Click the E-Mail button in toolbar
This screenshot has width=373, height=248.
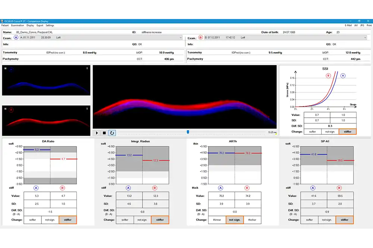coord(348,25)
